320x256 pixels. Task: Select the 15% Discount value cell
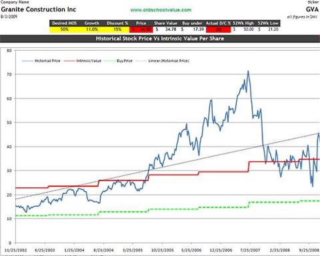point(117,29)
